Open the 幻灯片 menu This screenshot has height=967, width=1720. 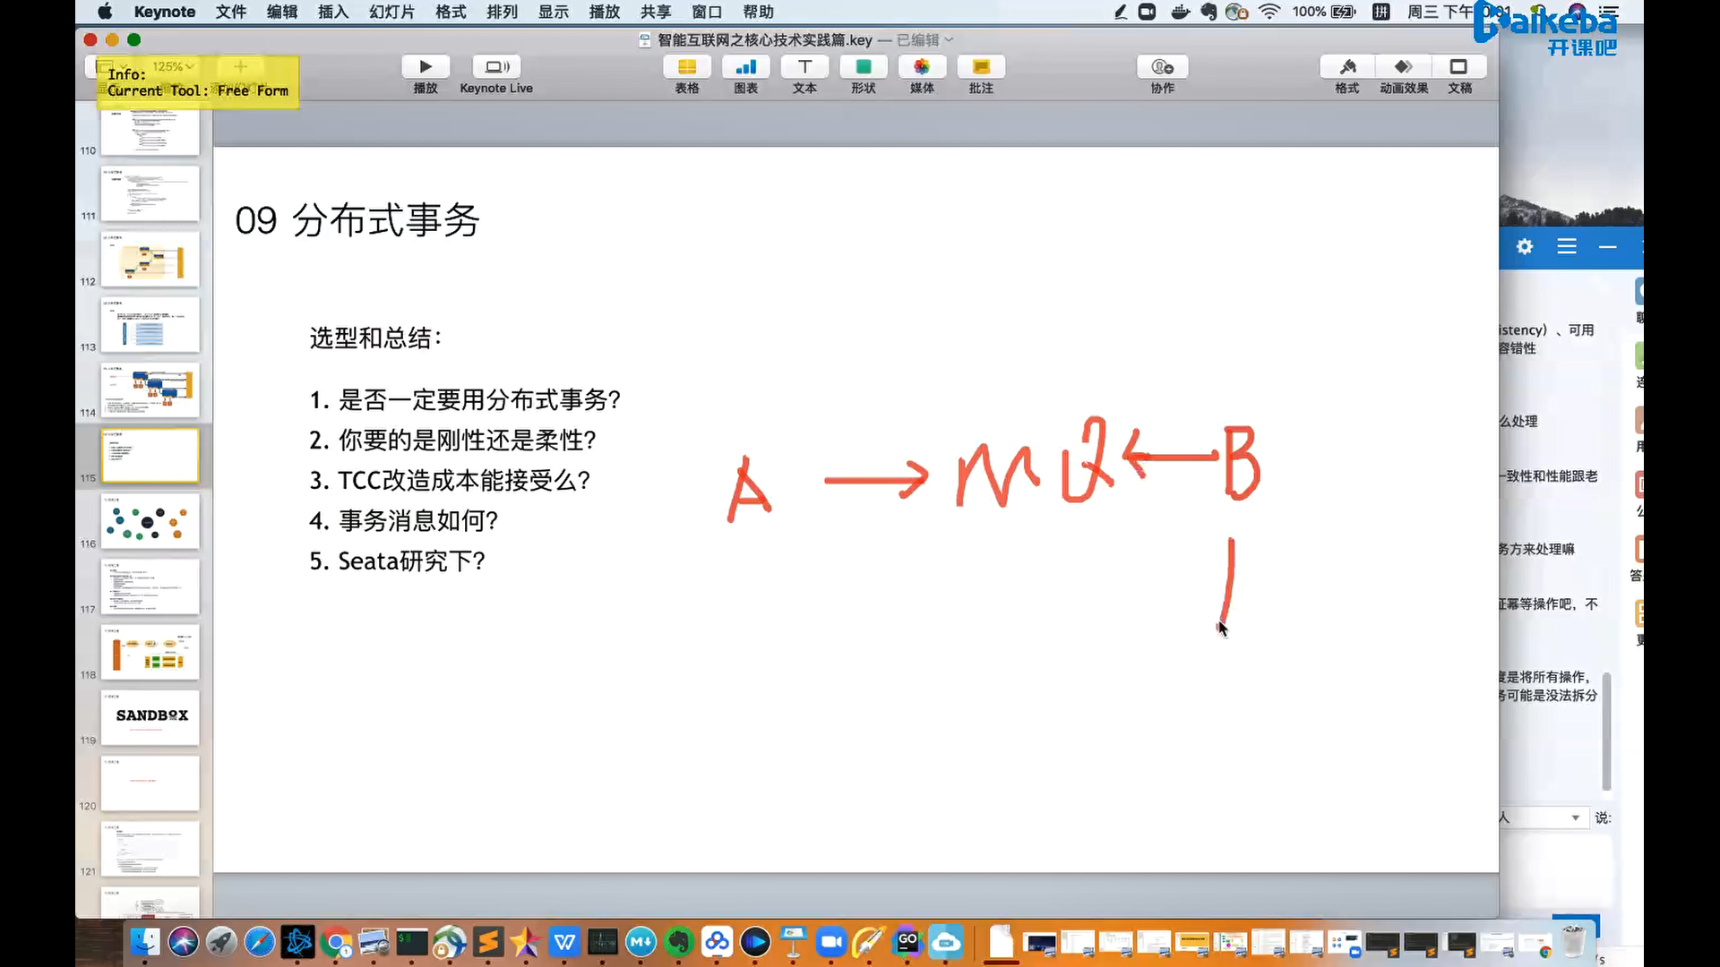pos(391,12)
